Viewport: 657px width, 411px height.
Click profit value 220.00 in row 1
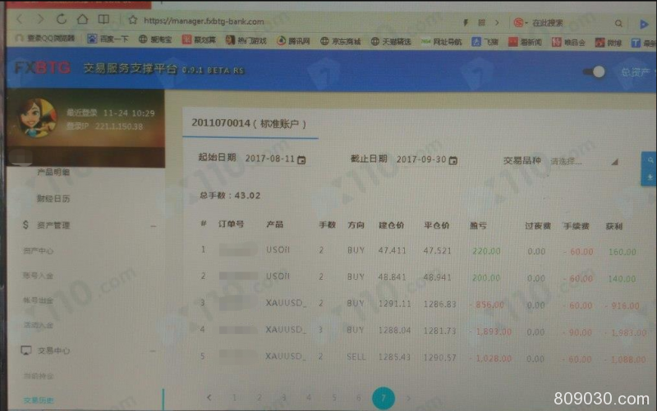(x=486, y=251)
